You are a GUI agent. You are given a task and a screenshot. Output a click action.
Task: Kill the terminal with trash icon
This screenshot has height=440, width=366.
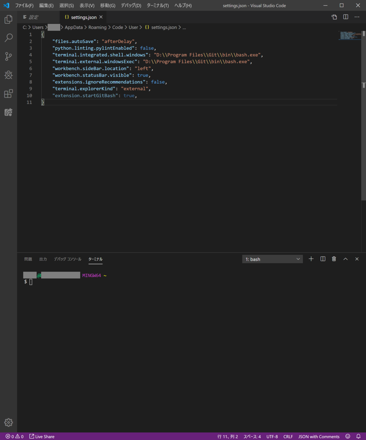[x=334, y=259]
